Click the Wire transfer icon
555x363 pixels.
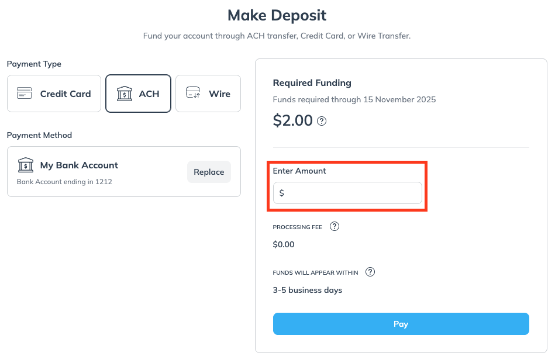[x=193, y=94]
